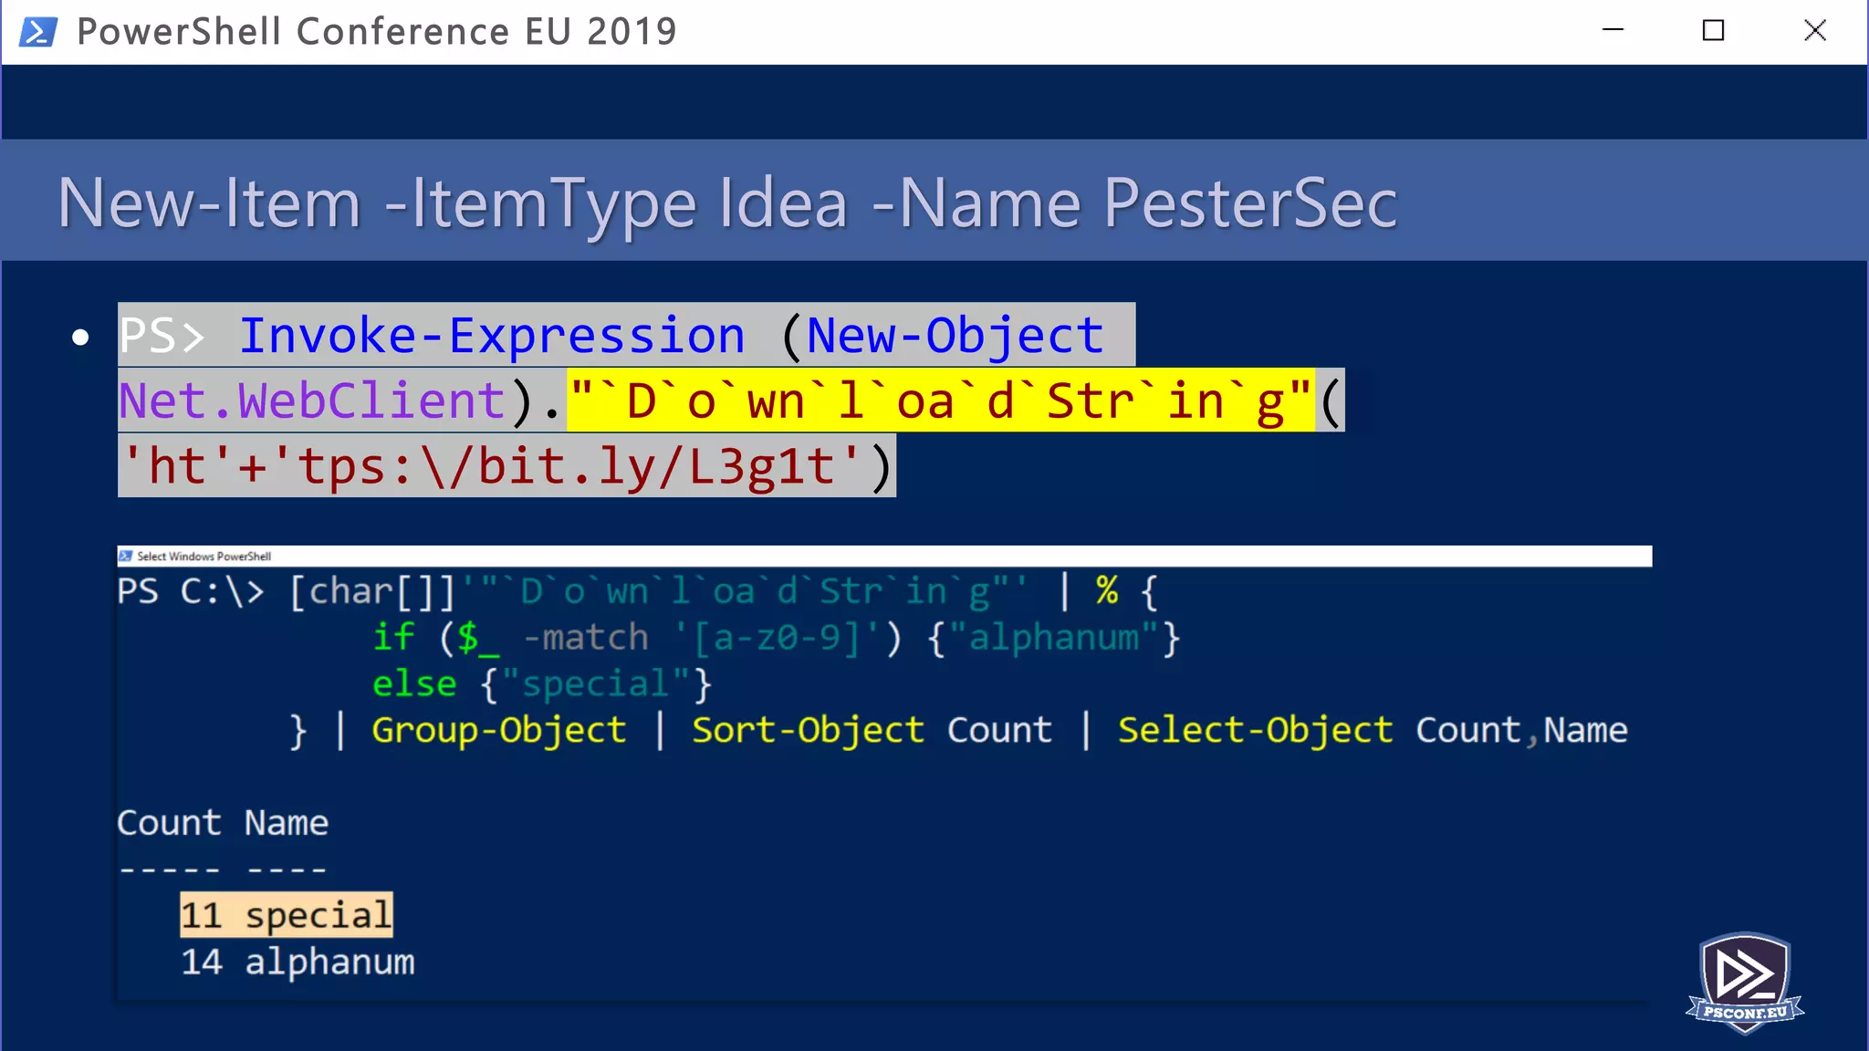Click the window title 'PowerShell Conference EU 2019'
Image resolution: width=1869 pixels, height=1051 pixels.
click(x=377, y=32)
